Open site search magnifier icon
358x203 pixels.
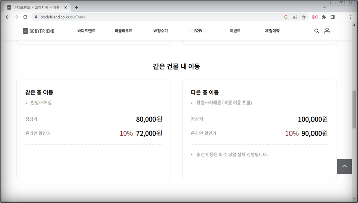[x=316, y=31]
